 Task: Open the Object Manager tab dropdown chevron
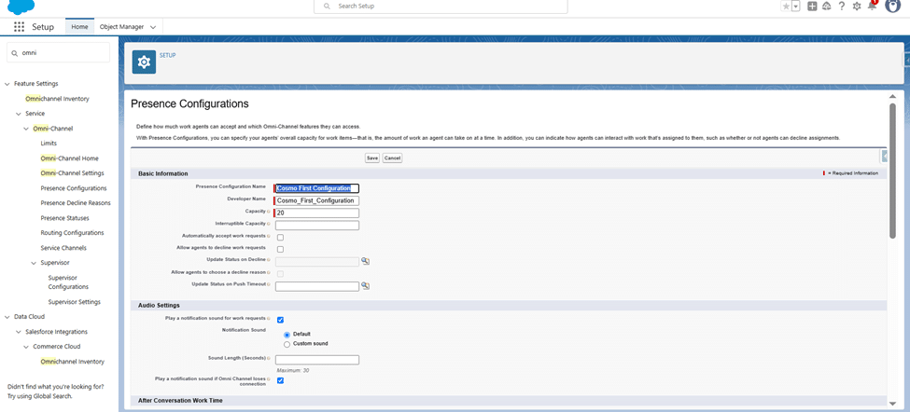153,27
